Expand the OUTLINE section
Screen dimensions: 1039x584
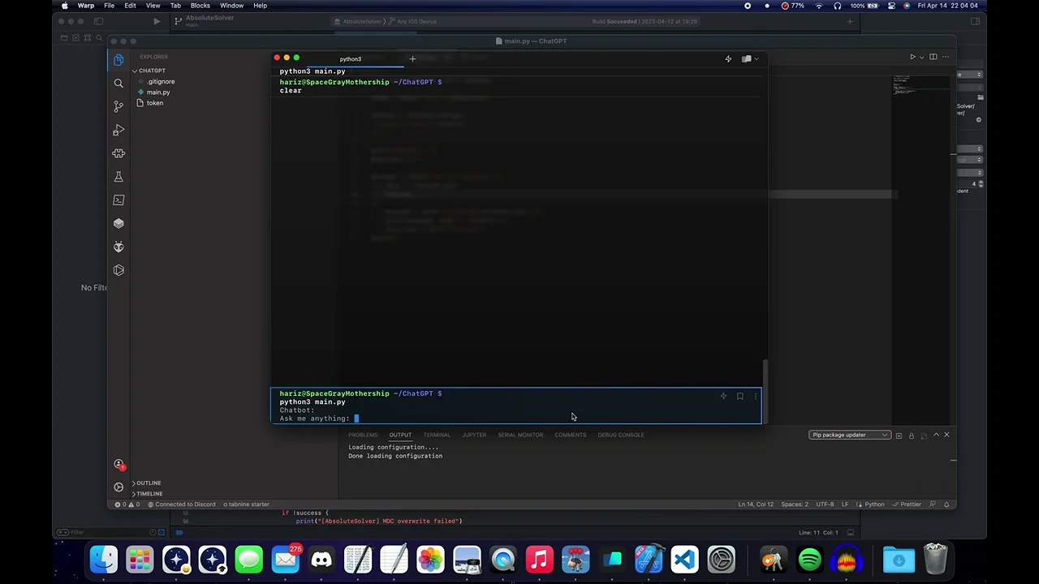[148, 483]
